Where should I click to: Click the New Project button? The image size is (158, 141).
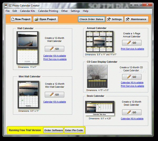pos(21,19)
